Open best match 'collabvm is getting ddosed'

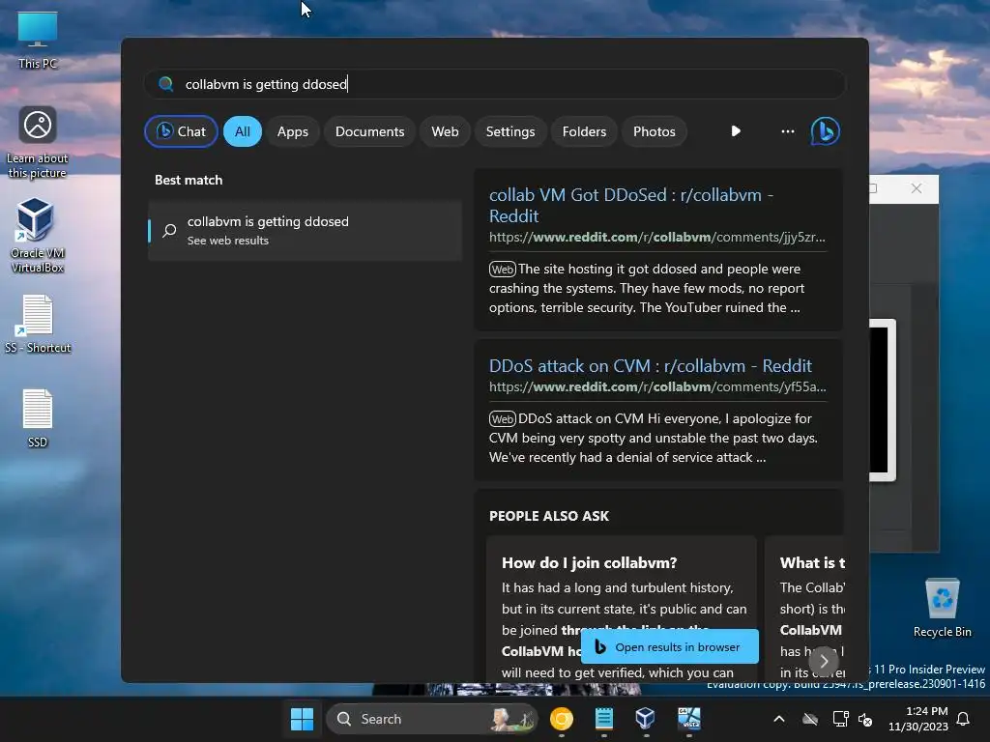click(305, 230)
